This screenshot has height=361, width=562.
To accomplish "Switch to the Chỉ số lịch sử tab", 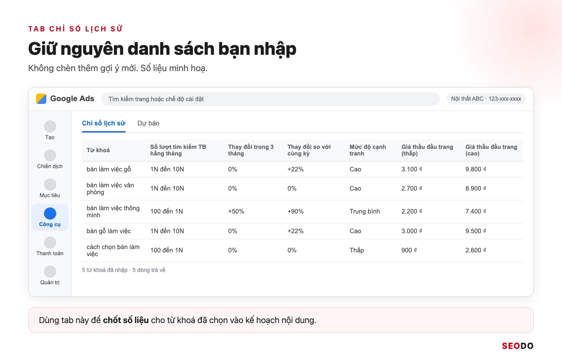I will tap(104, 124).
